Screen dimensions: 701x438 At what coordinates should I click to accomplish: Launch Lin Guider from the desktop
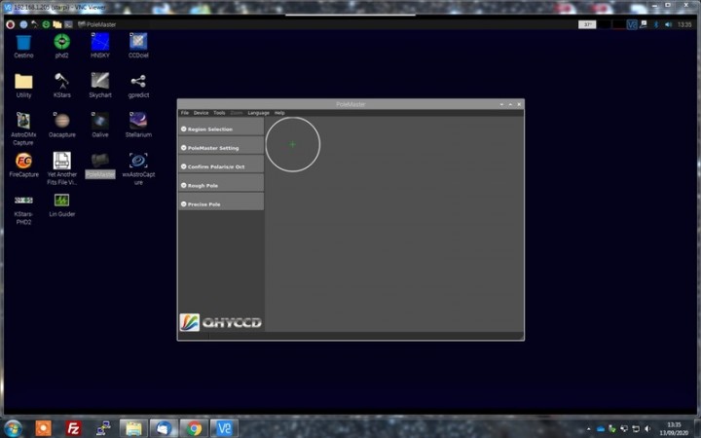61,201
